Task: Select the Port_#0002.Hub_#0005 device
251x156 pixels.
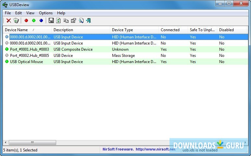Action: 30,56
